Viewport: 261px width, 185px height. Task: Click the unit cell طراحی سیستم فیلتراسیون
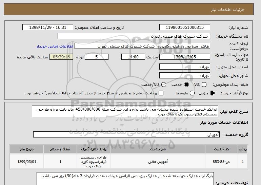tap(94, 162)
